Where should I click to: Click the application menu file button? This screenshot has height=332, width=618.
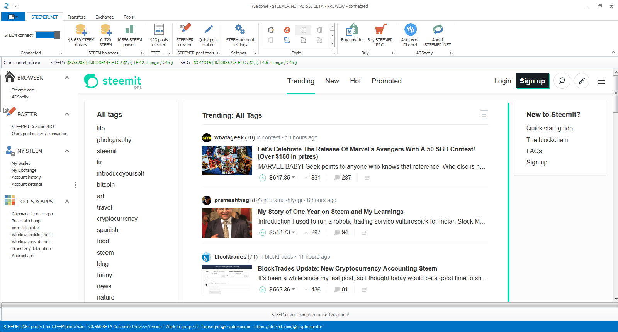13,17
